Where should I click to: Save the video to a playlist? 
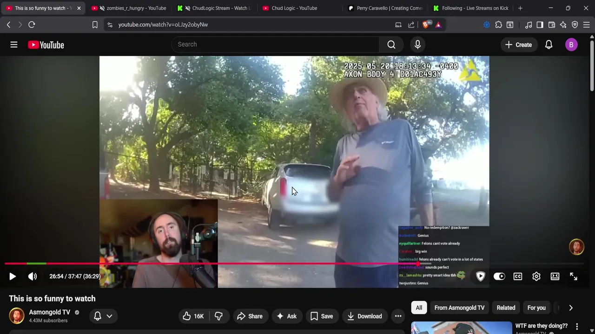[322, 316]
